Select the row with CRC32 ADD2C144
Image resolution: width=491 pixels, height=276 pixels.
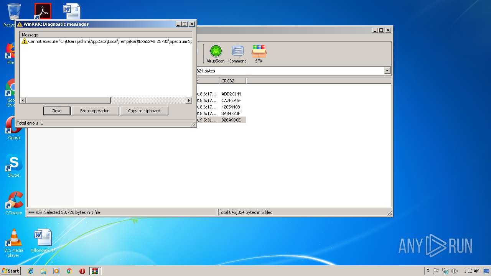[x=231, y=94]
